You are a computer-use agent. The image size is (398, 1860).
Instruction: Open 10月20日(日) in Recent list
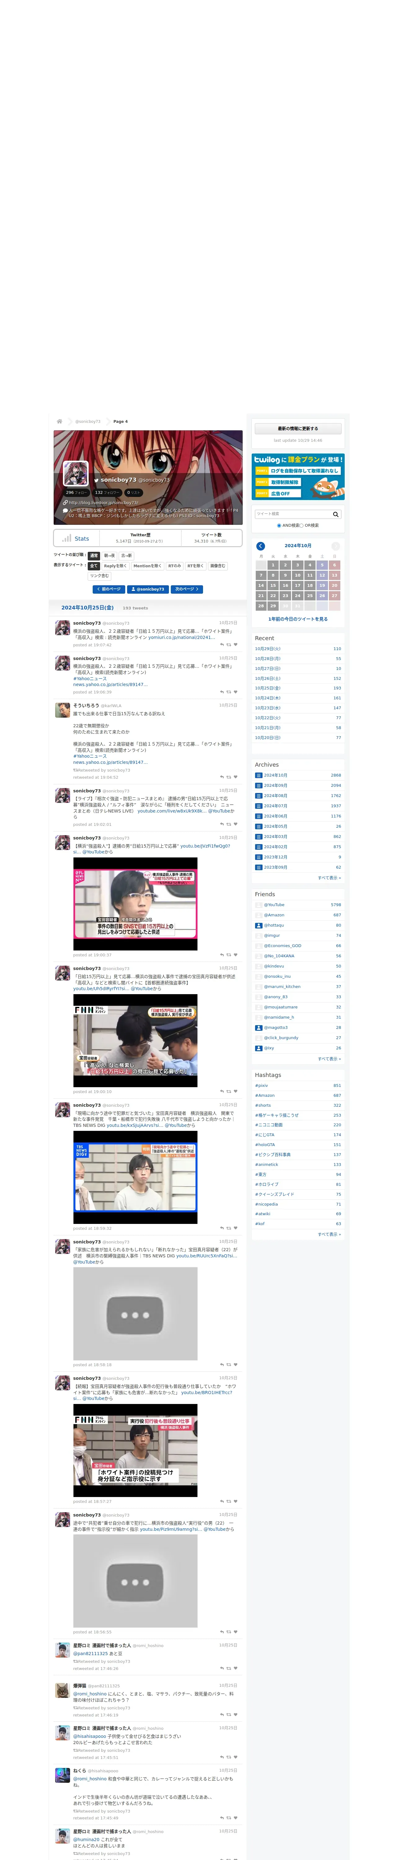coord(268,738)
